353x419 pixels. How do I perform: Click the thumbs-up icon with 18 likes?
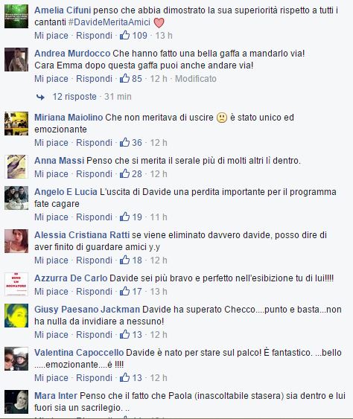[x=124, y=260]
